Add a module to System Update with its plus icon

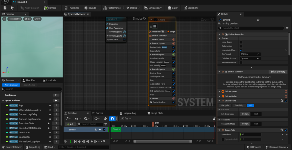pyautogui.click(x=124, y=36)
